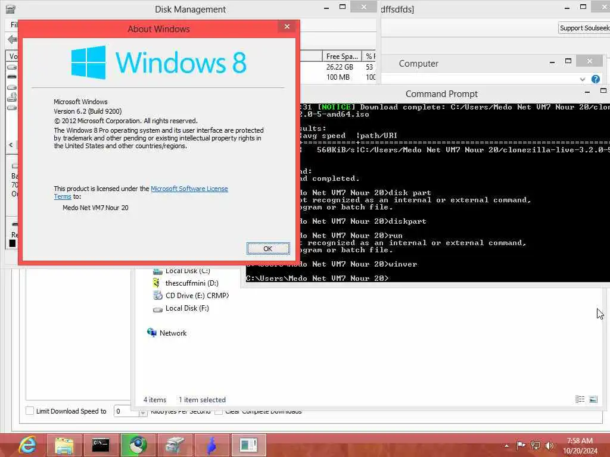Minimize the Command Prompt window
Viewport: 610px width, 457px height.
pos(587,92)
